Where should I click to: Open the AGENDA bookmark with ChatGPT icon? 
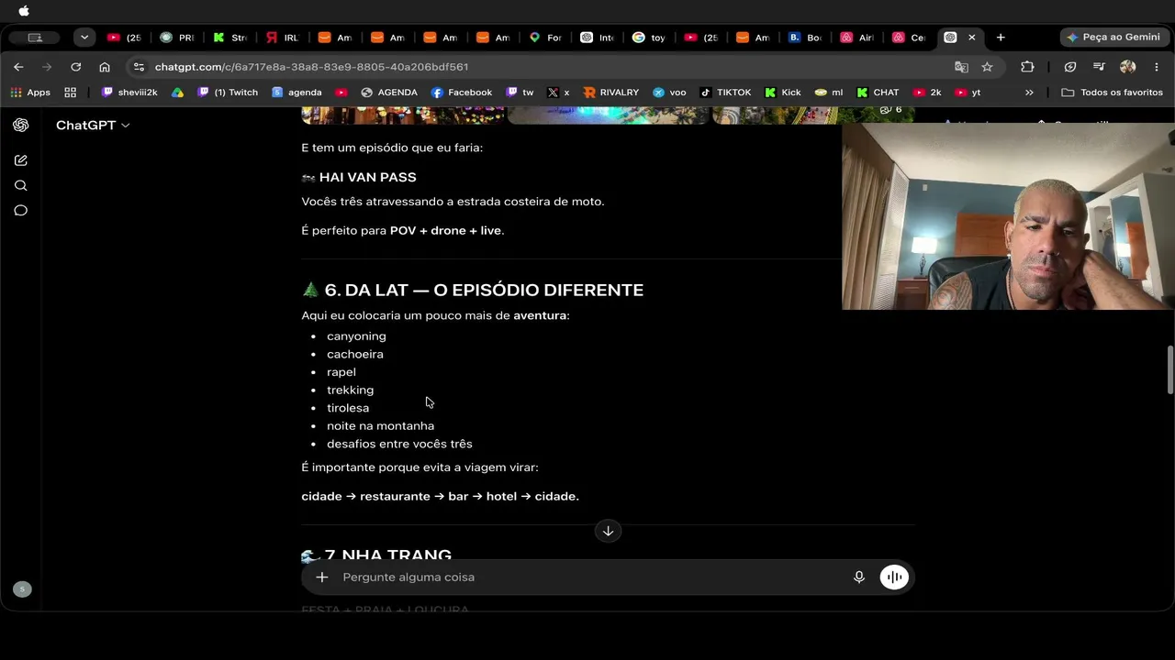click(389, 93)
